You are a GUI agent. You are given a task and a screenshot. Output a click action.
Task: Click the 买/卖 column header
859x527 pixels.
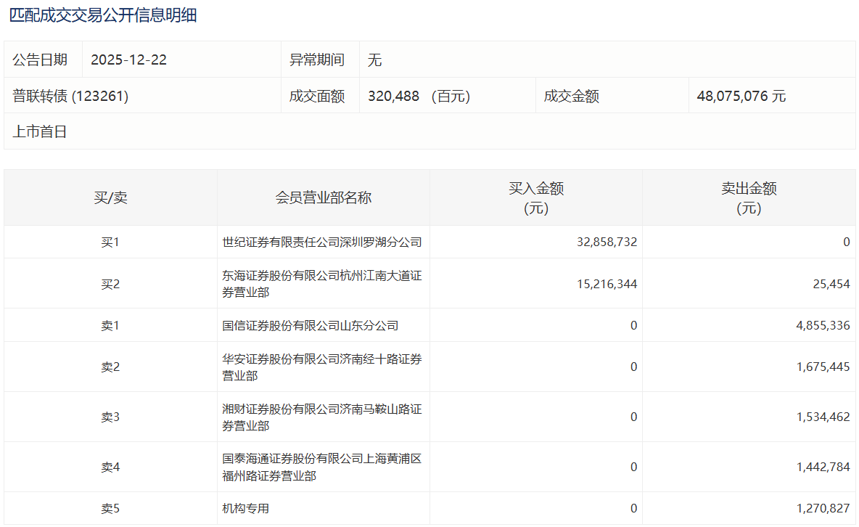pyautogui.click(x=110, y=198)
